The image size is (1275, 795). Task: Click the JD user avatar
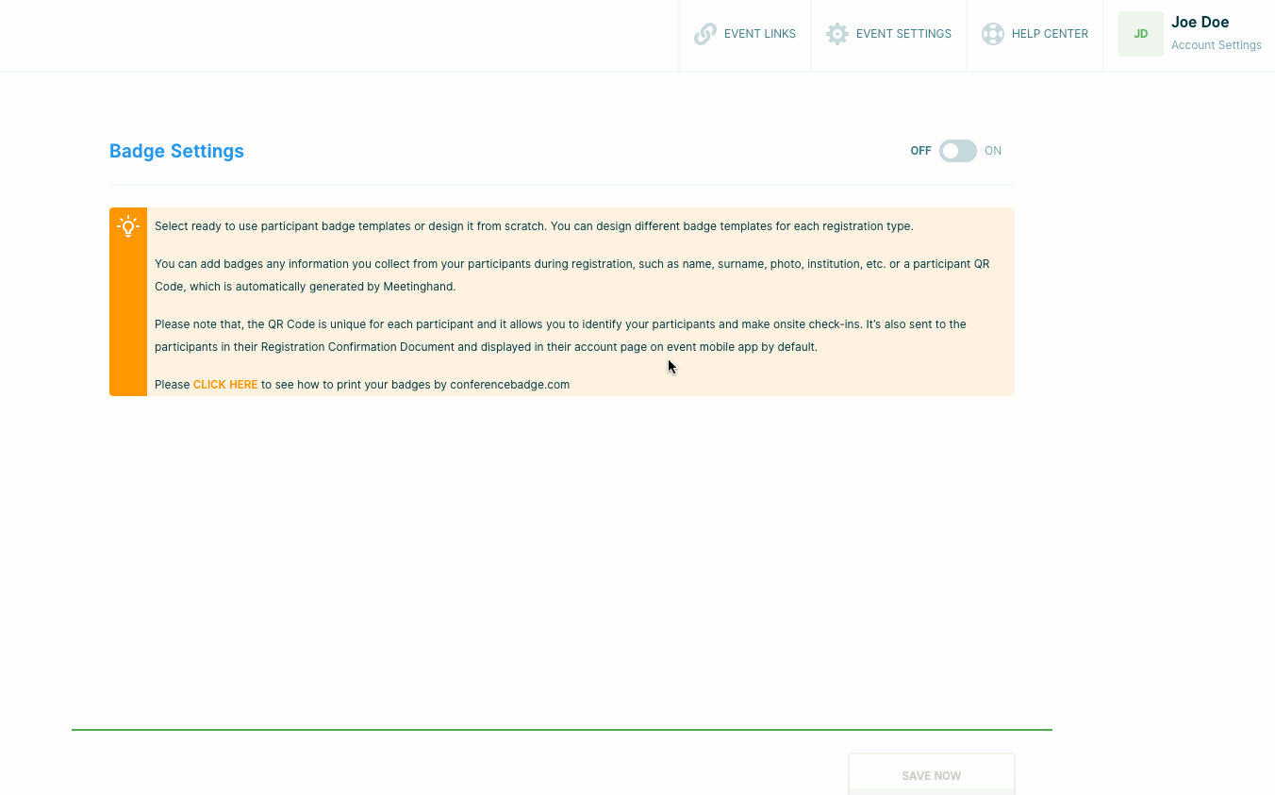coord(1140,34)
